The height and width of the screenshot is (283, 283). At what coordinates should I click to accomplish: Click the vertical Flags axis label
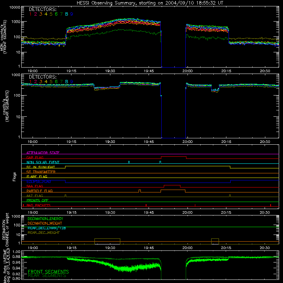15,177
